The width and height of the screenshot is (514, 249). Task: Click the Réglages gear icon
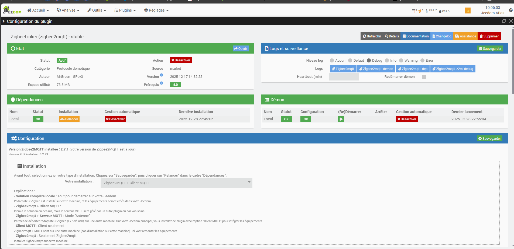coord(146,10)
